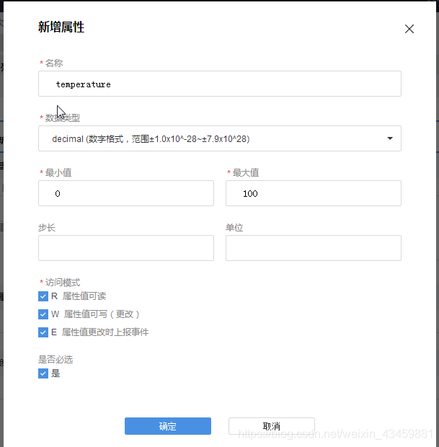Click the 访问模式 label text
Viewport: 439px width, 447px height.
coord(63,283)
